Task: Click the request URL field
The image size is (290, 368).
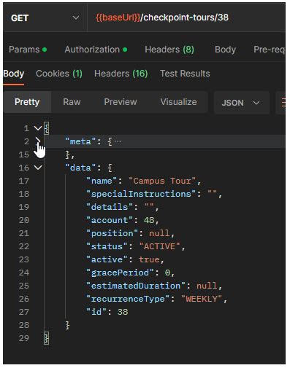Action: tap(186, 17)
